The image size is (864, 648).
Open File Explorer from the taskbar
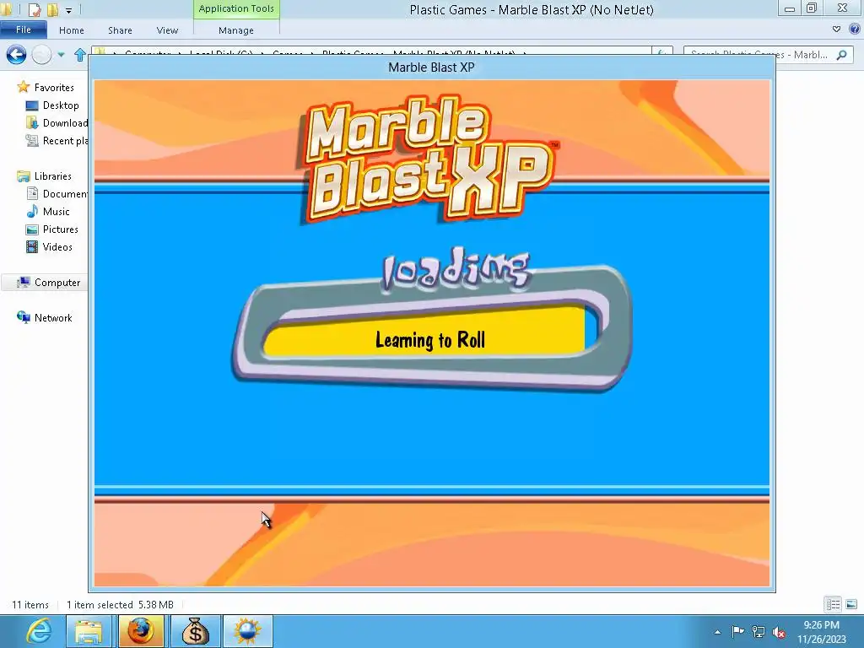88,631
